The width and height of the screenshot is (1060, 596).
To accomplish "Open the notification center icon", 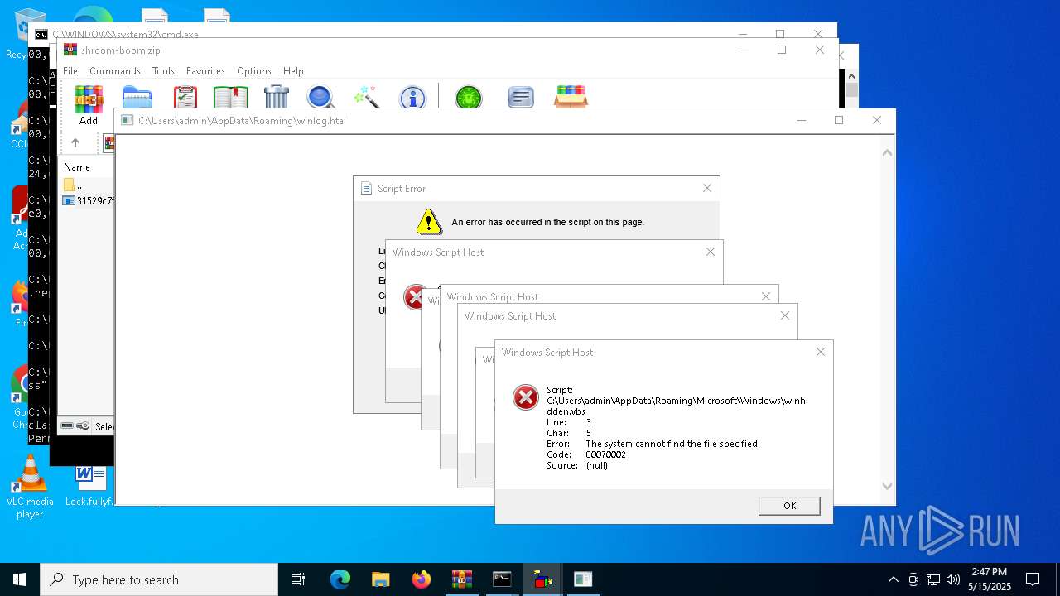I will (x=1033, y=579).
